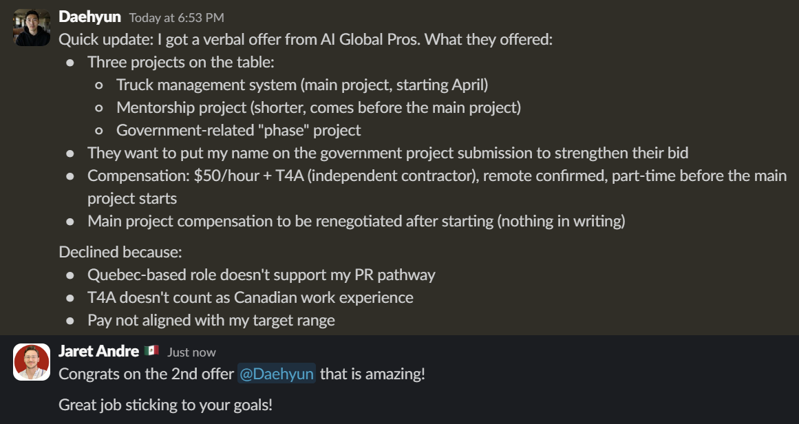Click the "Three projects on the table" bullet
799x424 pixels.
pos(181,62)
